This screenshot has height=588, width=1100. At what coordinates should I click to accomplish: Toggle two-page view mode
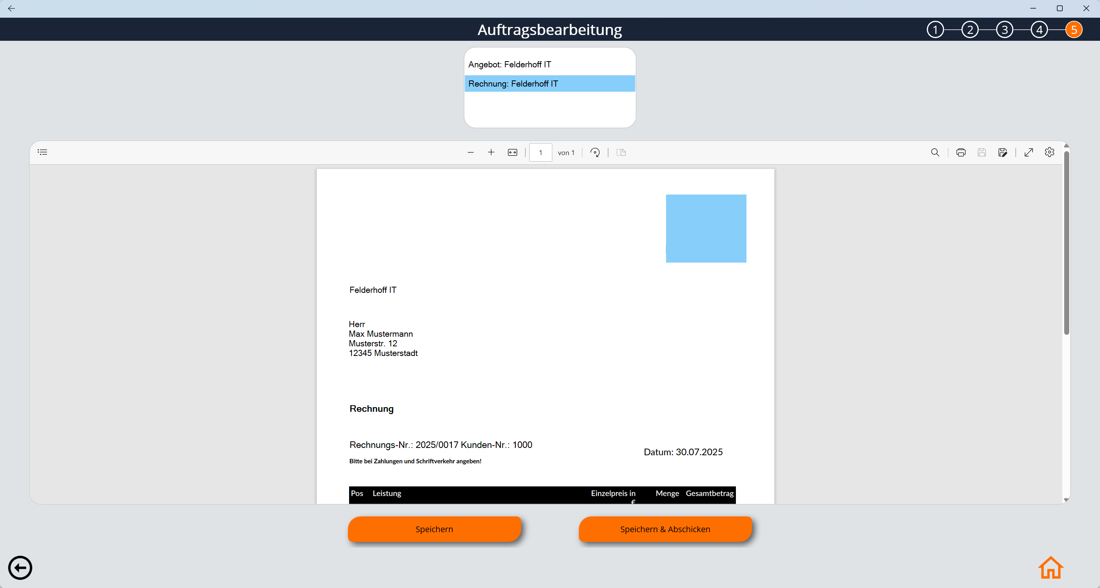(621, 152)
